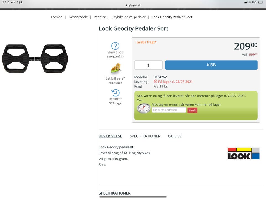This screenshot has height=199, width=266.
Task: Click the Vægt ca. 510 gram line
Action: pyautogui.click(x=113, y=159)
